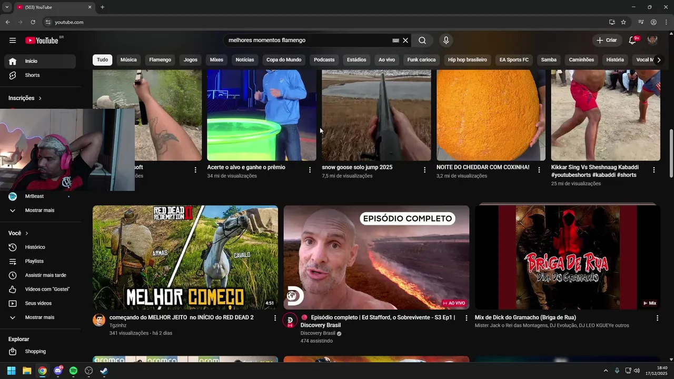The height and width of the screenshot is (379, 674).
Task: Select the Estádios filter chip
Action: pyautogui.click(x=356, y=60)
